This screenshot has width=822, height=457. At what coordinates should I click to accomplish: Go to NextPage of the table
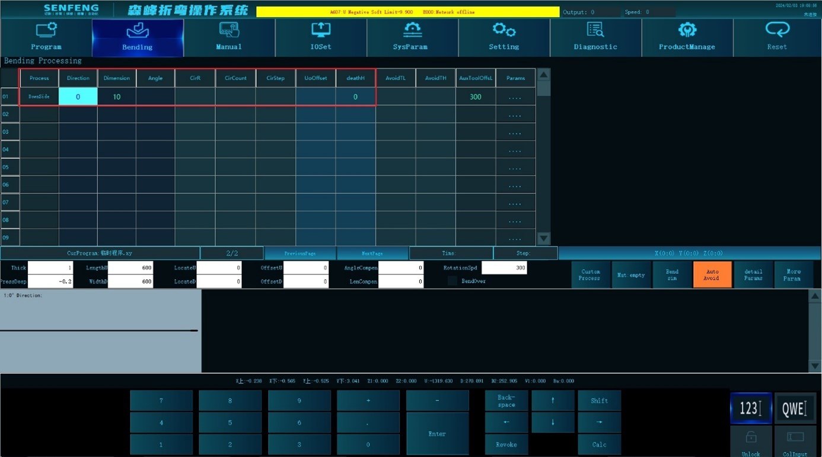point(372,253)
